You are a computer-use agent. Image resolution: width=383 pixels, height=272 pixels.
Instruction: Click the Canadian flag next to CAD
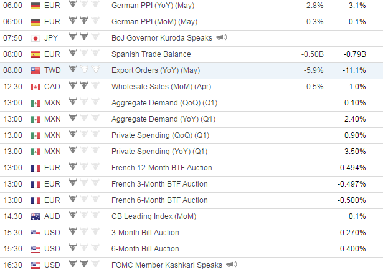click(x=35, y=87)
